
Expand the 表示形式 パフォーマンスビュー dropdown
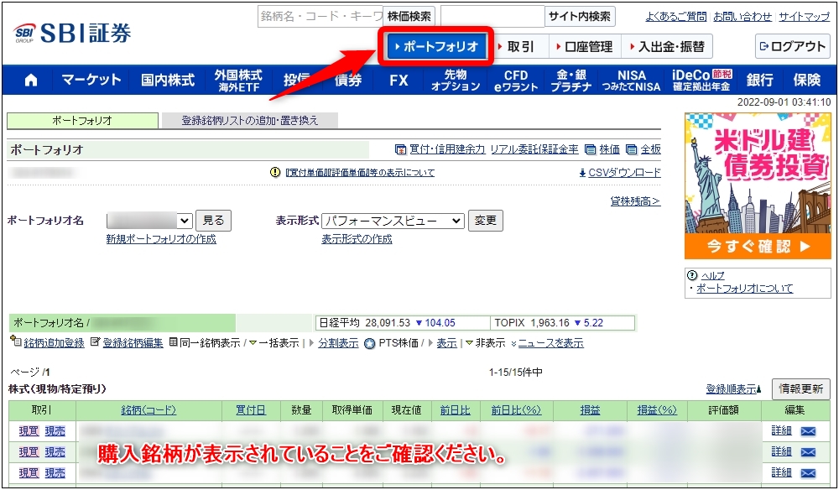(393, 221)
